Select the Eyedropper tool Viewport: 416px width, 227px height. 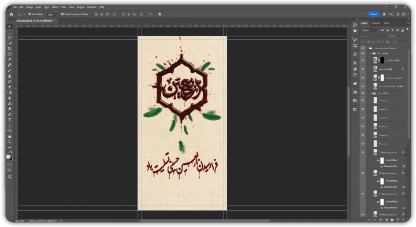(10, 59)
